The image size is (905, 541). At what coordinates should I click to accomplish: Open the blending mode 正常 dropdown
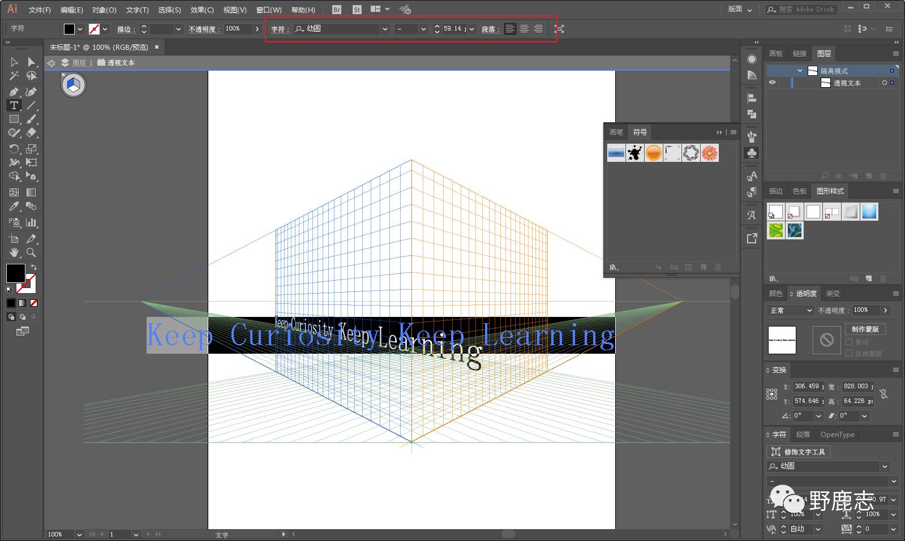click(791, 310)
